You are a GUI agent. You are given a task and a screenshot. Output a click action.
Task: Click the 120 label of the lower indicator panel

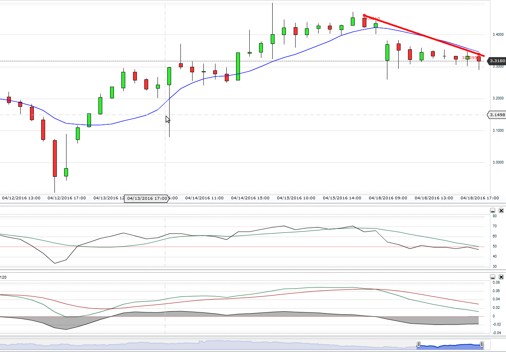(4, 277)
